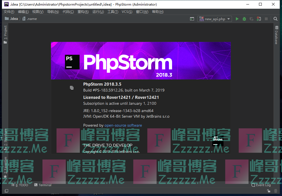The image size is (282, 196).
Task: Open the 6: TODO tool window
Action: (20, 185)
